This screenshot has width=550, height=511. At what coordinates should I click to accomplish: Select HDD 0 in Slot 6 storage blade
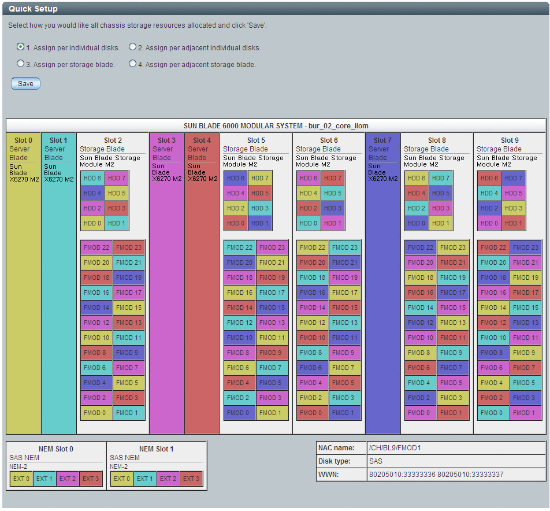click(x=309, y=223)
